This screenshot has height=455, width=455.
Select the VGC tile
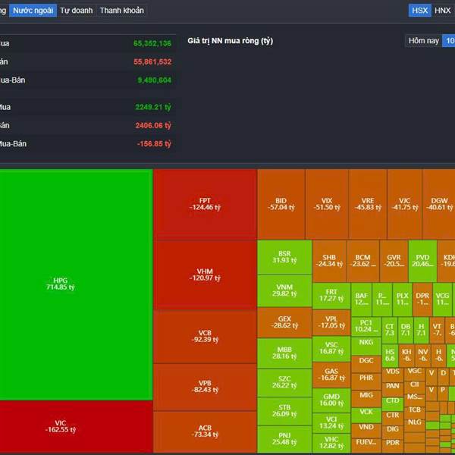pos(414,374)
